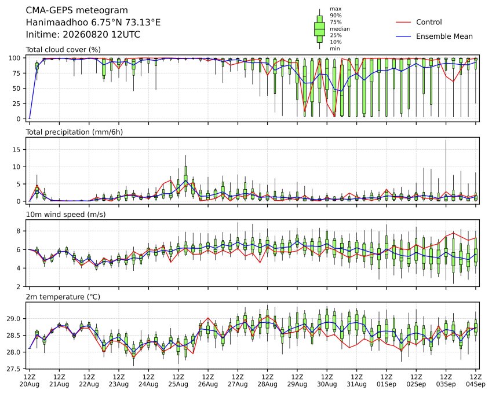
Task: Select the Control legend label
Action: click(429, 22)
